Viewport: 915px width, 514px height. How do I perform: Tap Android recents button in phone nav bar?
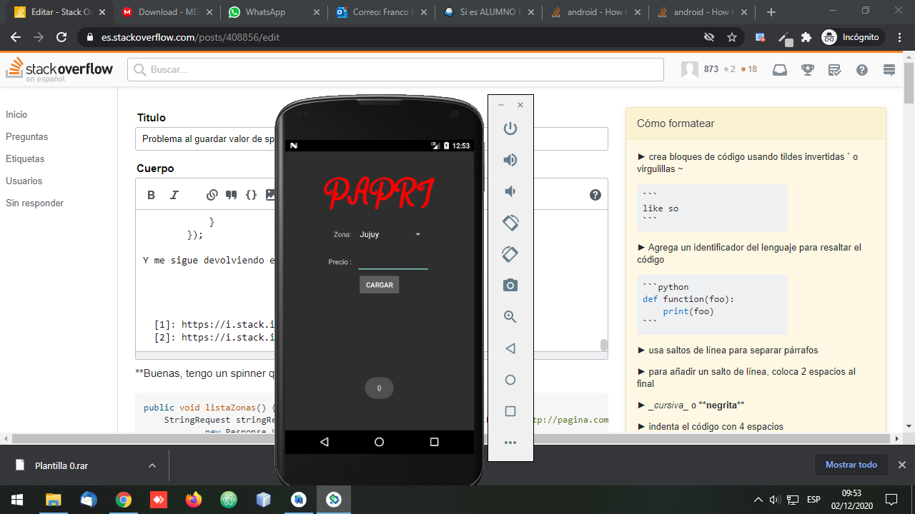click(434, 442)
